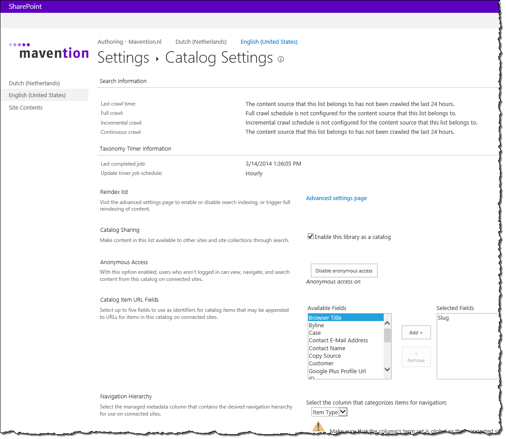Click the Catalog Settings info icon

pyautogui.click(x=281, y=59)
